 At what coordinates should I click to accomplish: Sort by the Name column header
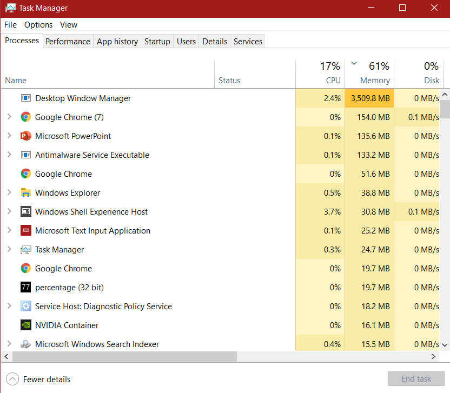click(x=108, y=74)
